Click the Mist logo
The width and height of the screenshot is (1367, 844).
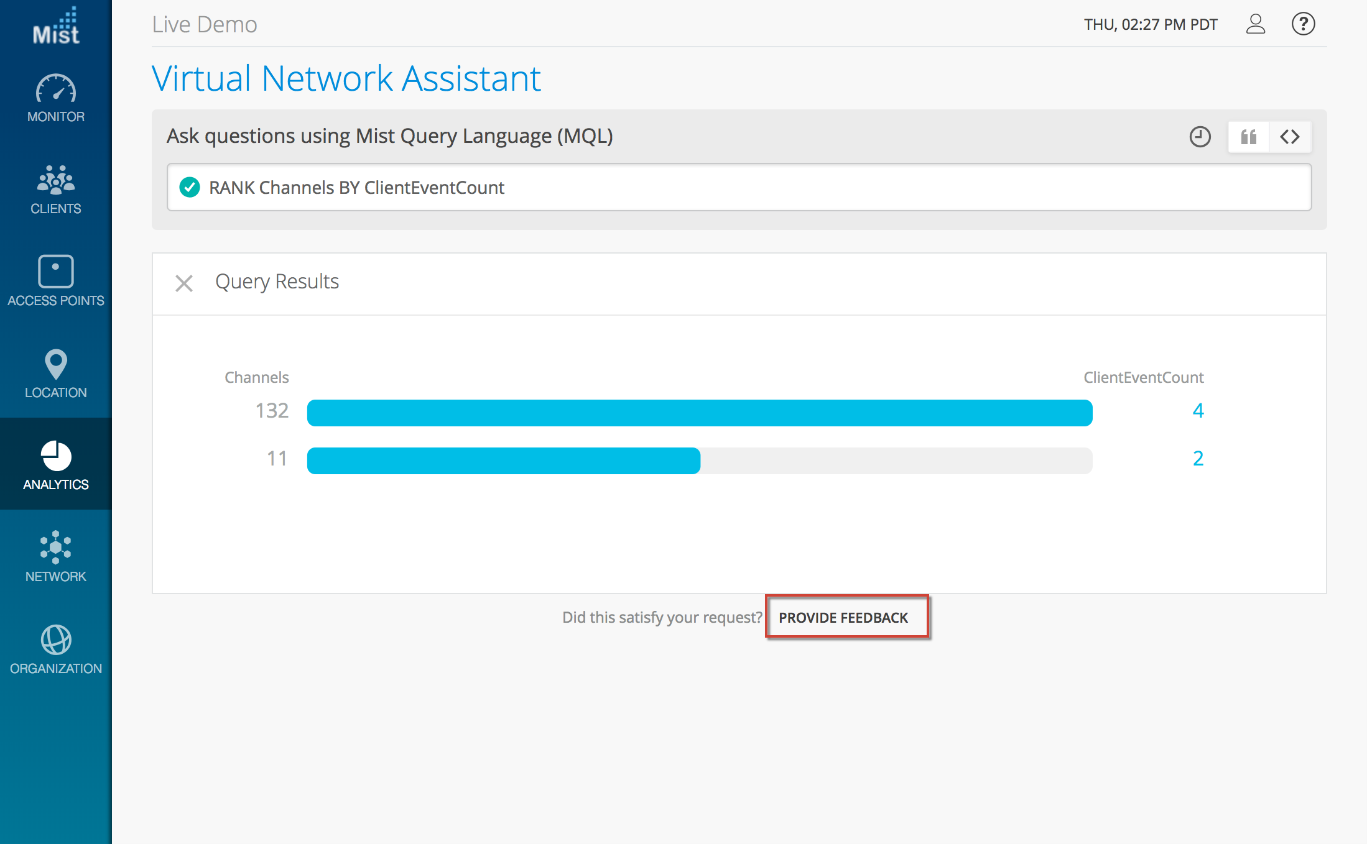pyautogui.click(x=56, y=27)
